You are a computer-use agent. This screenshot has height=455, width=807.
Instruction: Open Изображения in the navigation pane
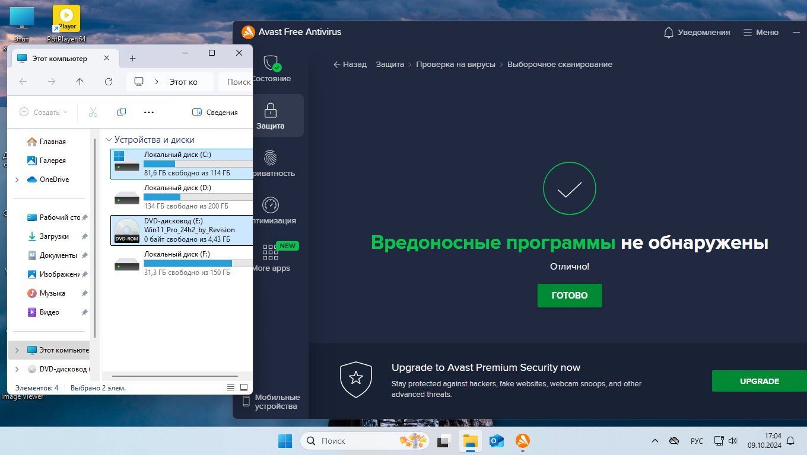tap(53, 274)
